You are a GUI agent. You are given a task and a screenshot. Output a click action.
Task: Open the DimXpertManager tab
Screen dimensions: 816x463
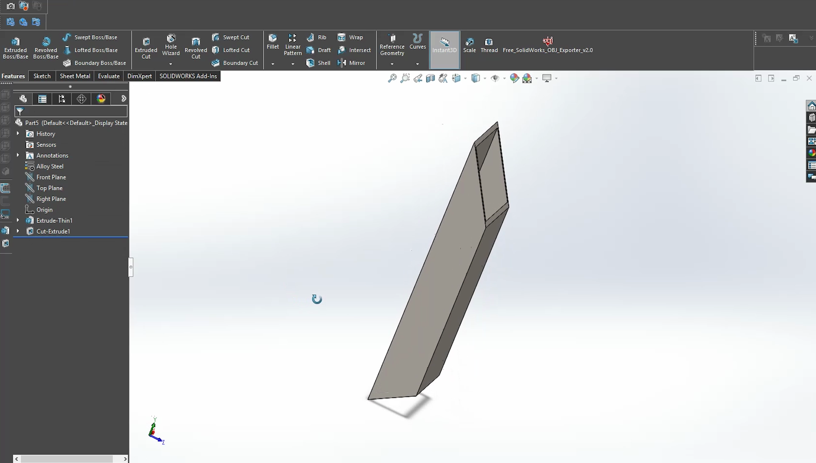82,99
